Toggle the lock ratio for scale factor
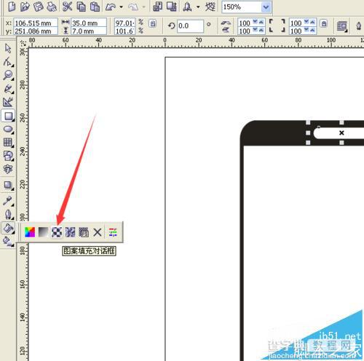364x361 pixels. pyautogui.click(x=153, y=23)
